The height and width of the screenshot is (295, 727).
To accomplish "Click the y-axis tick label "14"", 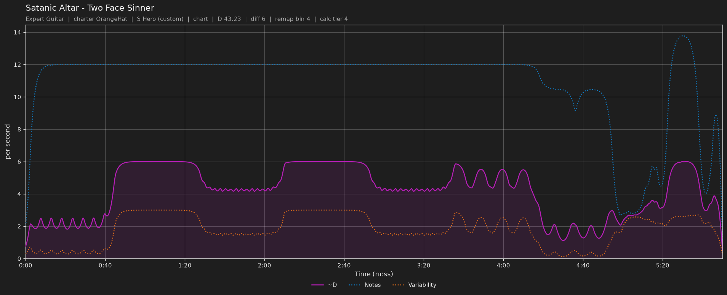I will click(x=18, y=33).
